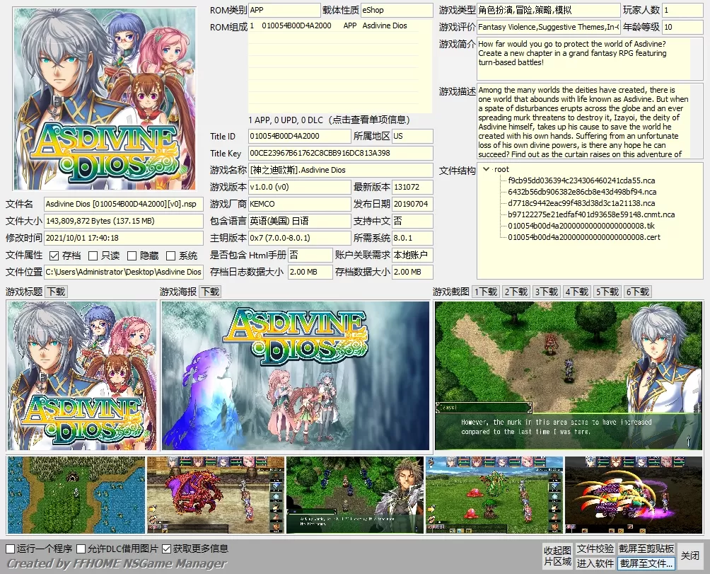
Task: Click the 所属地区 region field US
Action: point(412,136)
